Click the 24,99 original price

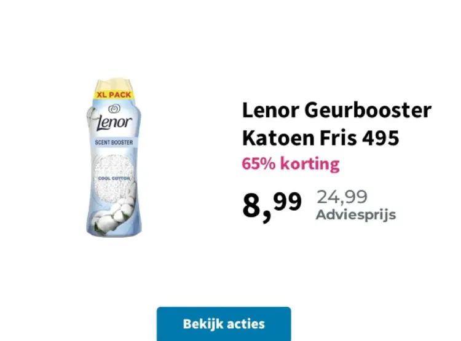tap(342, 197)
